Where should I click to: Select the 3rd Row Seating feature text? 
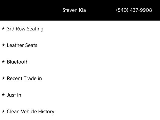coord(25,29)
